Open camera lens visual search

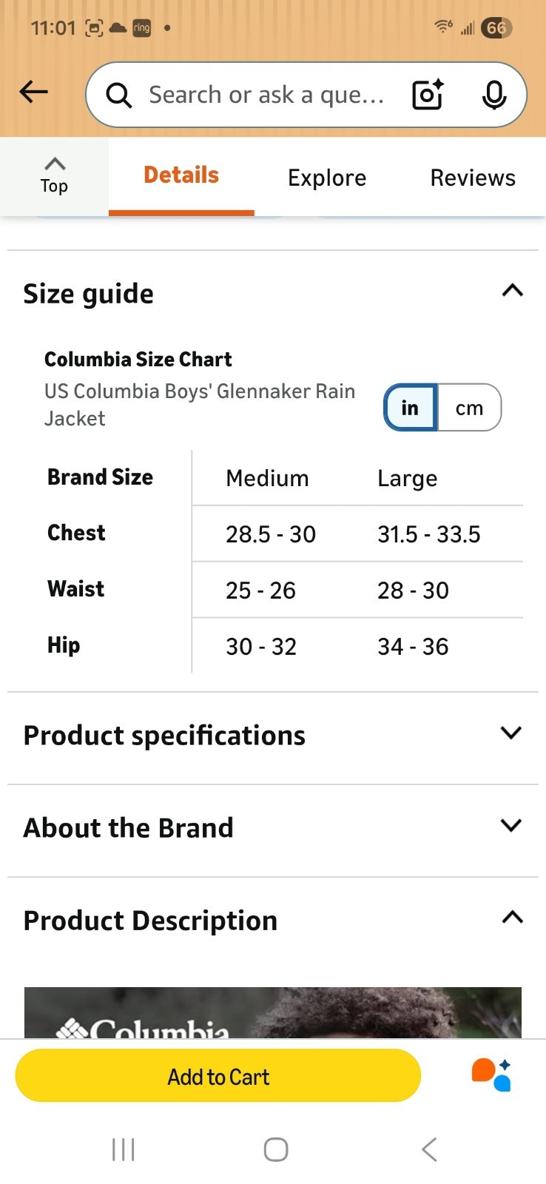[428, 95]
